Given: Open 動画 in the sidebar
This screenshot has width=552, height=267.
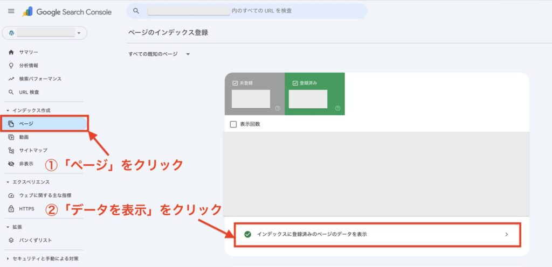Looking at the screenshot, I should point(24,137).
